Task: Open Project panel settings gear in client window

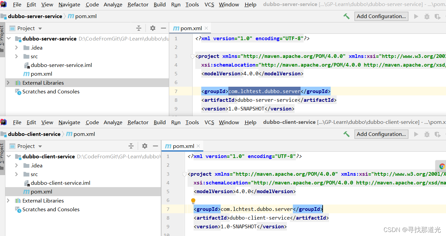Action: pos(144,146)
